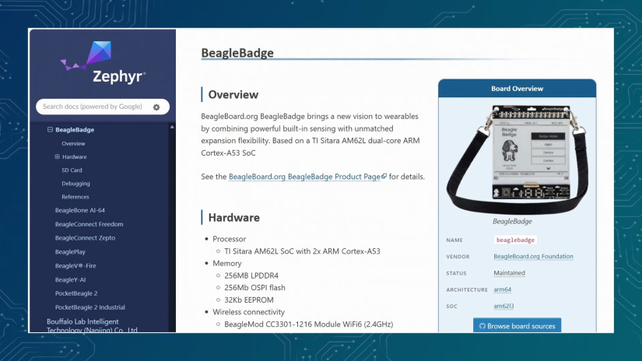Go to Overview in sidebar

click(x=73, y=144)
